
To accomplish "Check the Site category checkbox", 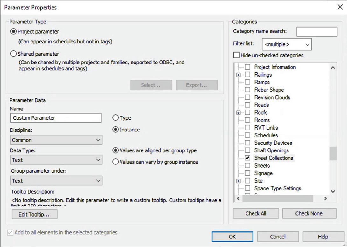I will (x=247, y=181).
